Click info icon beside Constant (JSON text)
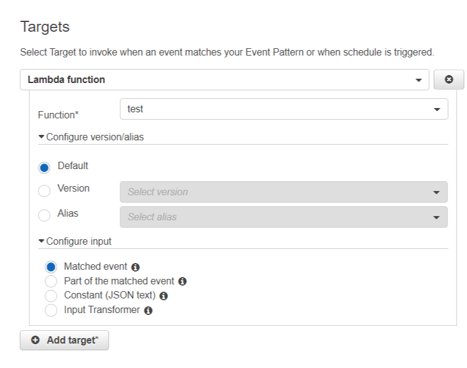 click(164, 296)
